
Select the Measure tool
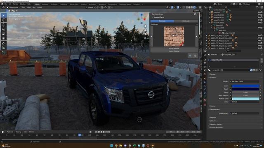coord(4,48)
